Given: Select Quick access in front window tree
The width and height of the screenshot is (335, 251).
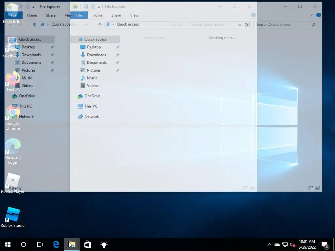Looking at the screenshot, I should (95, 39).
